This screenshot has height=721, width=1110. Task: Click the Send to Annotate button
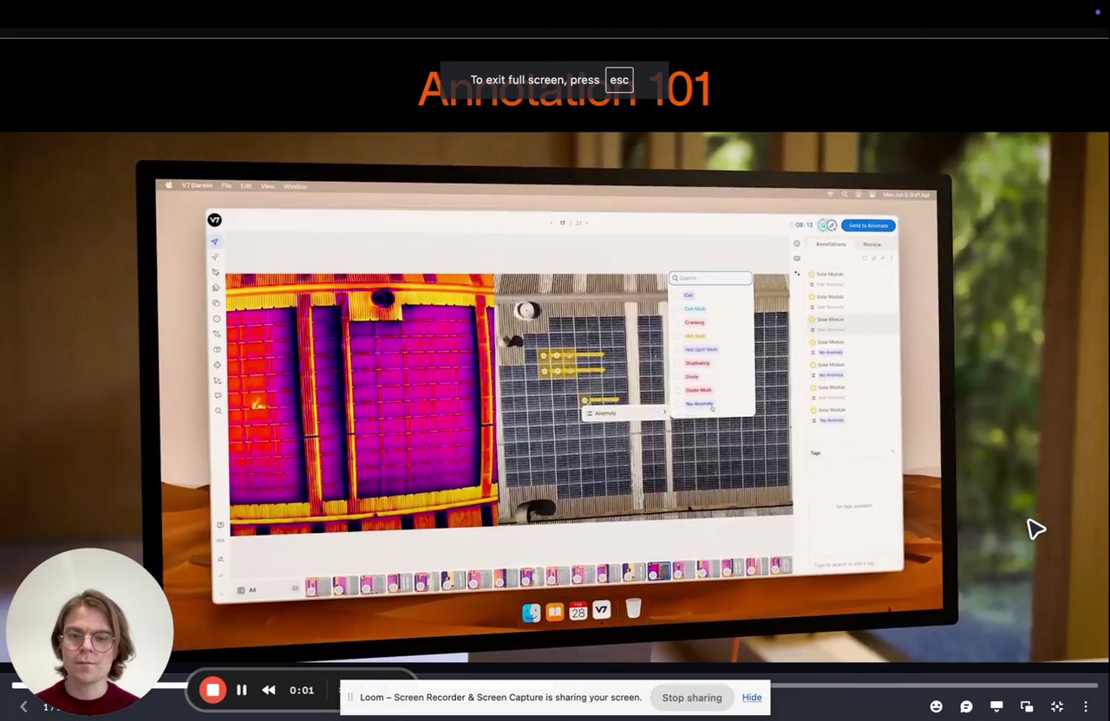pos(868,225)
